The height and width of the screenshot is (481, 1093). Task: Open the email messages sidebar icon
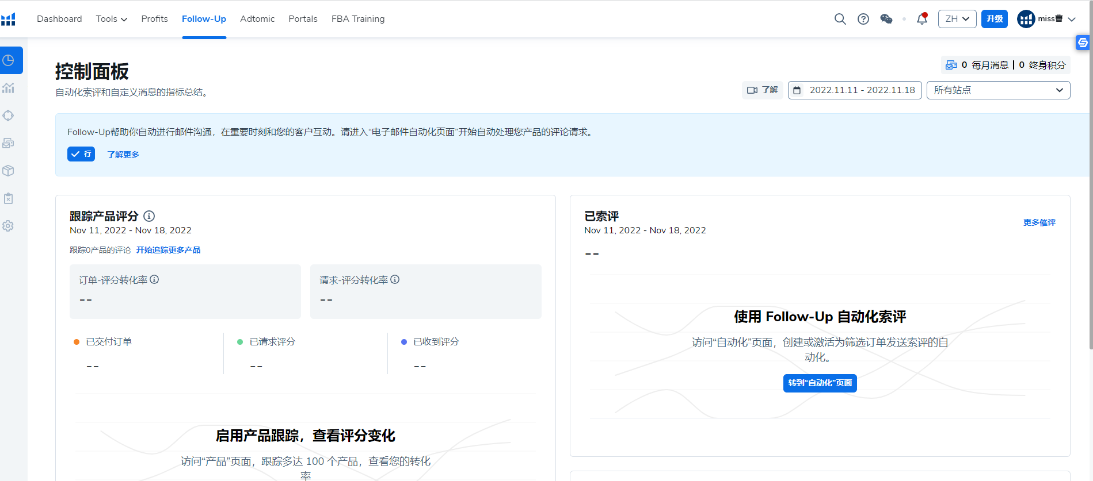click(8, 143)
